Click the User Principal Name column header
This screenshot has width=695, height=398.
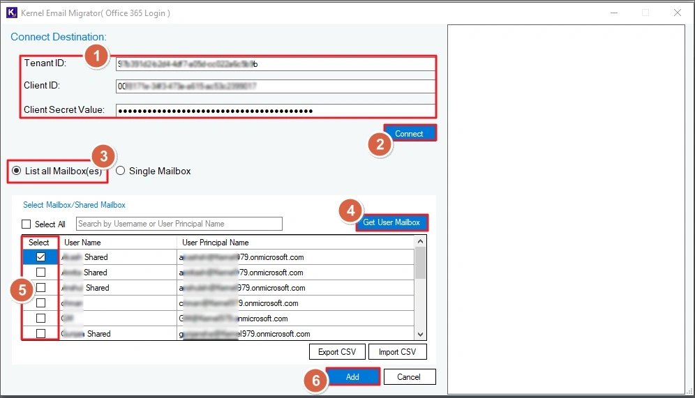295,242
